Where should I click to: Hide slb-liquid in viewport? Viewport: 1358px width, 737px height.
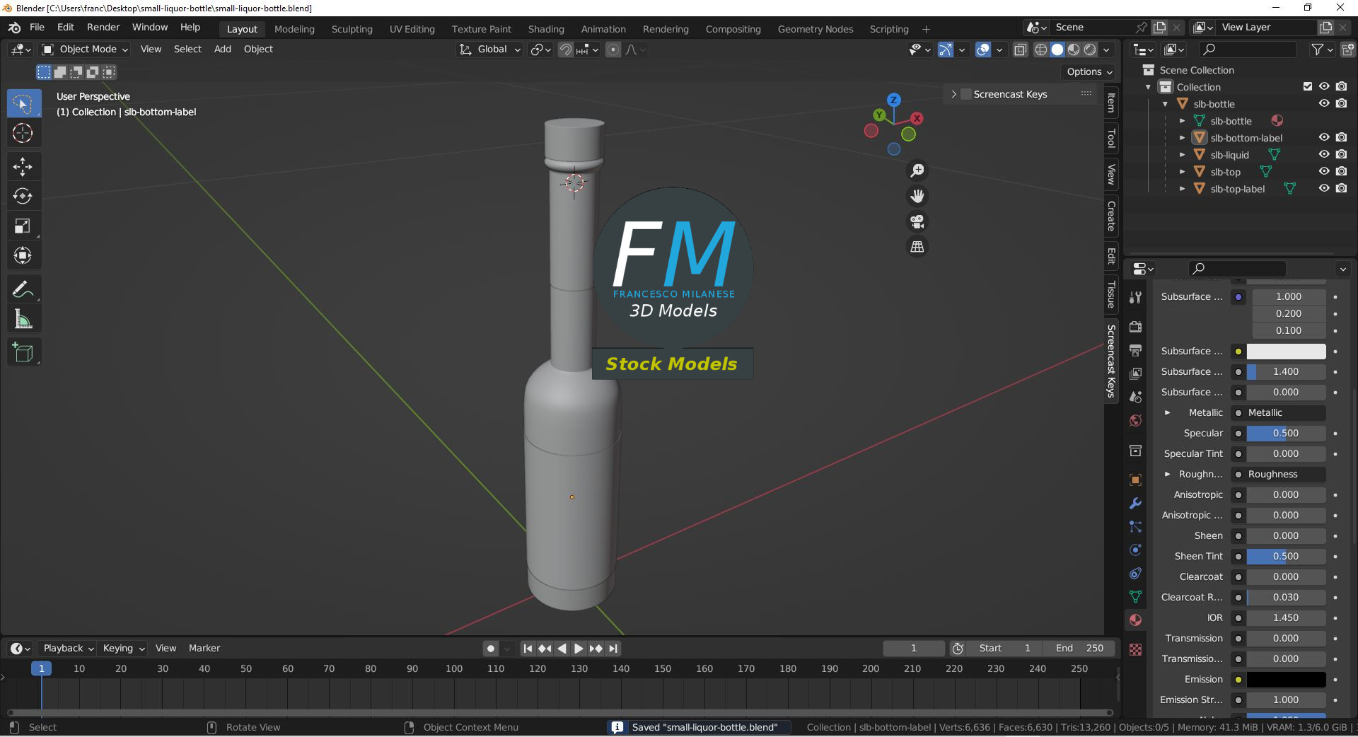1324,155
